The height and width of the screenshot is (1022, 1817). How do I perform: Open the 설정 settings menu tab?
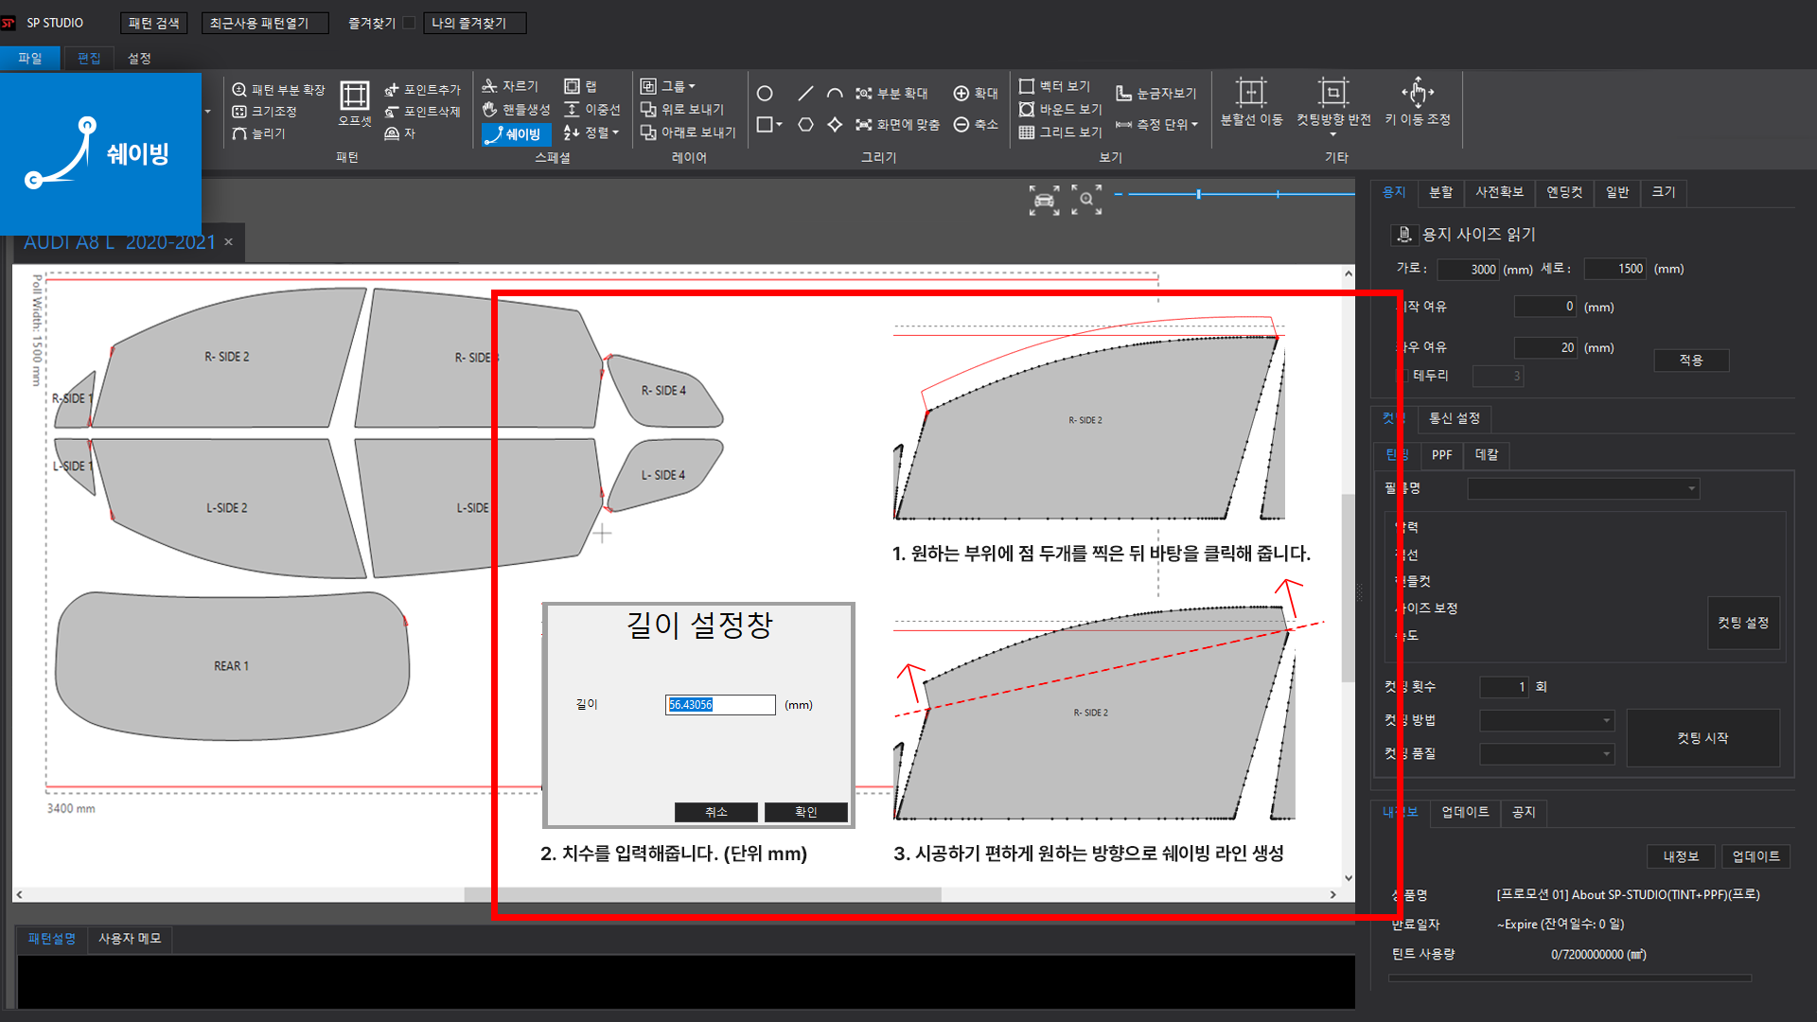pyautogui.click(x=139, y=59)
